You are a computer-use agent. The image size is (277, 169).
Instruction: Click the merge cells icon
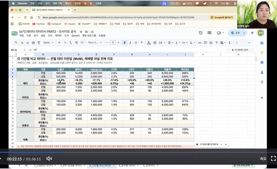161,42
